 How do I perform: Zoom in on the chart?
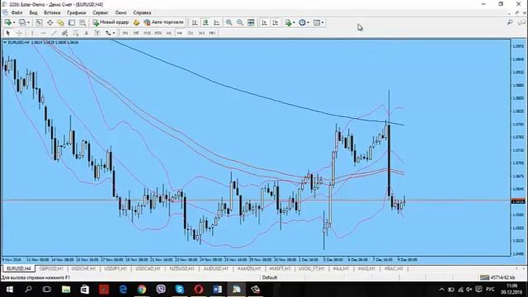tap(229, 22)
